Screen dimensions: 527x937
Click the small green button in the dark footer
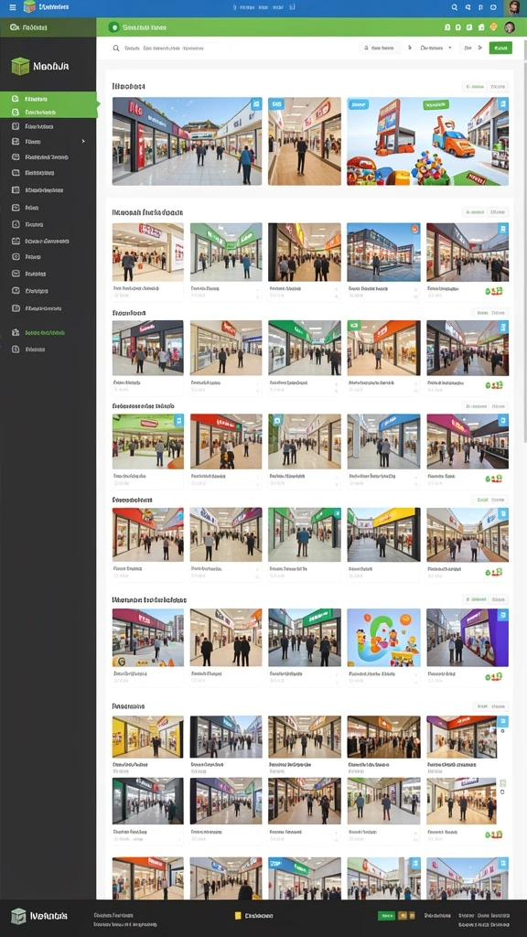click(386, 915)
